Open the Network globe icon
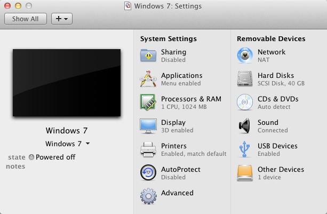The width and height of the screenshot is (327, 214). click(x=245, y=56)
